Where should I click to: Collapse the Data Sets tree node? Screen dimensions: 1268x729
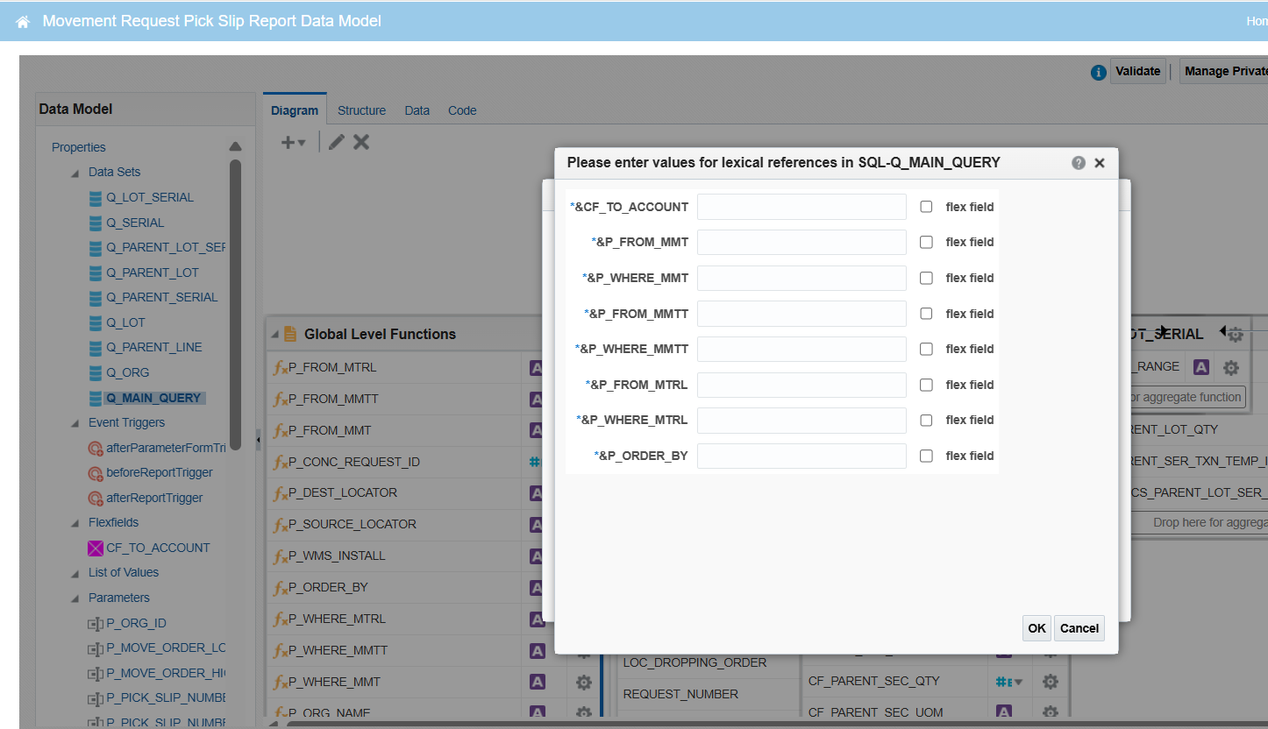click(75, 173)
